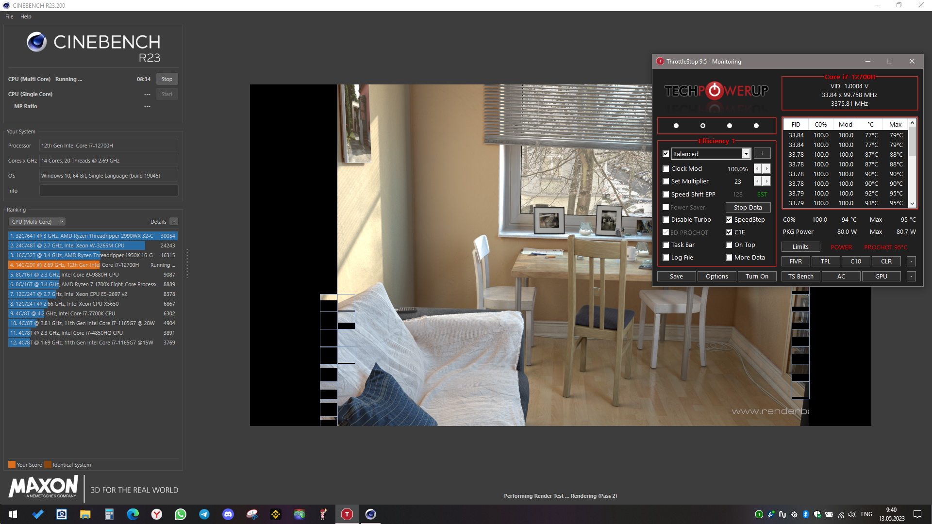Screen dimensions: 932x524
Task: Enable the Log File checkbox
Action: (666, 258)
